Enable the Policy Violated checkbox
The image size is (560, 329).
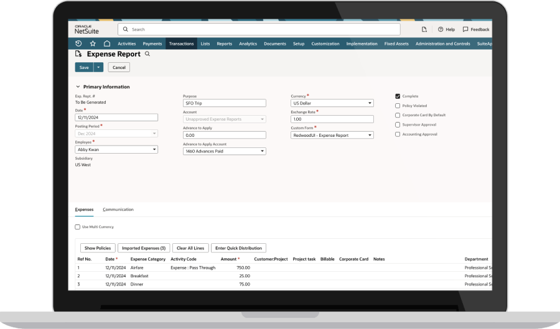pyautogui.click(x=398, y=106)
